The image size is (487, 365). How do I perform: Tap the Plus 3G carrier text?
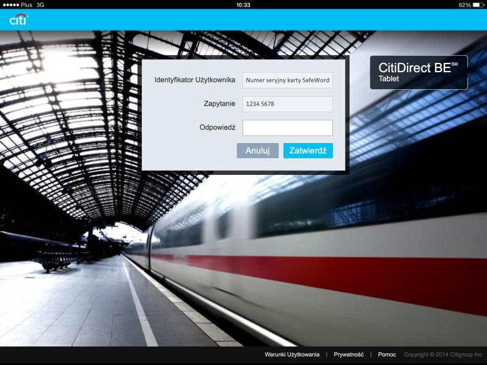pyautogui.click(x=32, y=5)
